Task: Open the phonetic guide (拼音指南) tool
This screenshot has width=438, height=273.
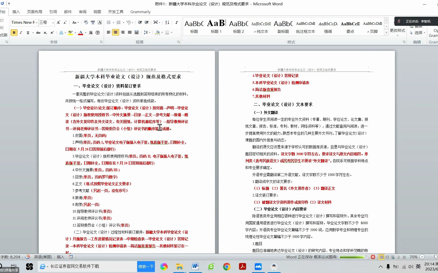Action: tap(93, 22)
